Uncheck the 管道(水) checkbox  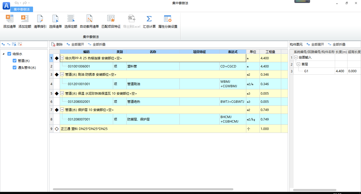coord(15,61)
